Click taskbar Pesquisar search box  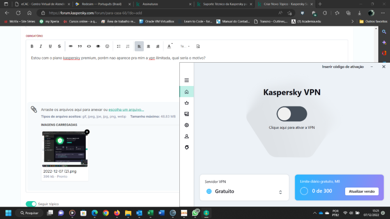point(29,213)
